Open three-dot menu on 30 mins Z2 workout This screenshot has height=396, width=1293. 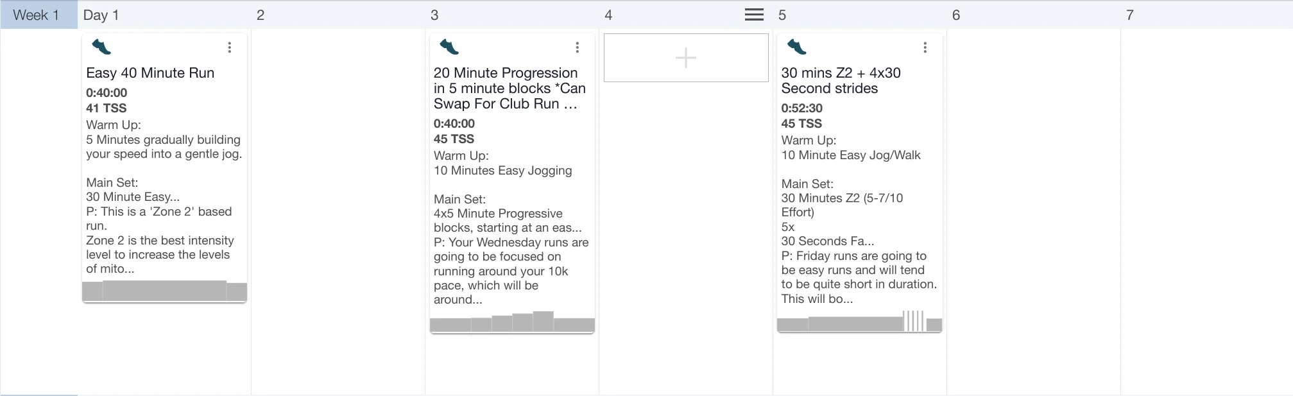925,47
